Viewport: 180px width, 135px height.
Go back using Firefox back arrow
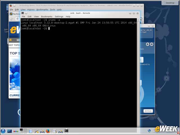click(12, 19)
